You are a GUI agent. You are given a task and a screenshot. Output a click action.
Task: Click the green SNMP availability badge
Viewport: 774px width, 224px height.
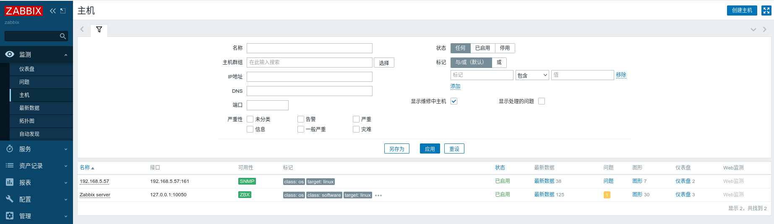[x=247, y=181]
